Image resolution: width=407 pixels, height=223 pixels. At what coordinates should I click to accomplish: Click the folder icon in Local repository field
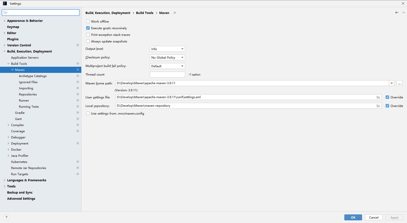point(378,106)
